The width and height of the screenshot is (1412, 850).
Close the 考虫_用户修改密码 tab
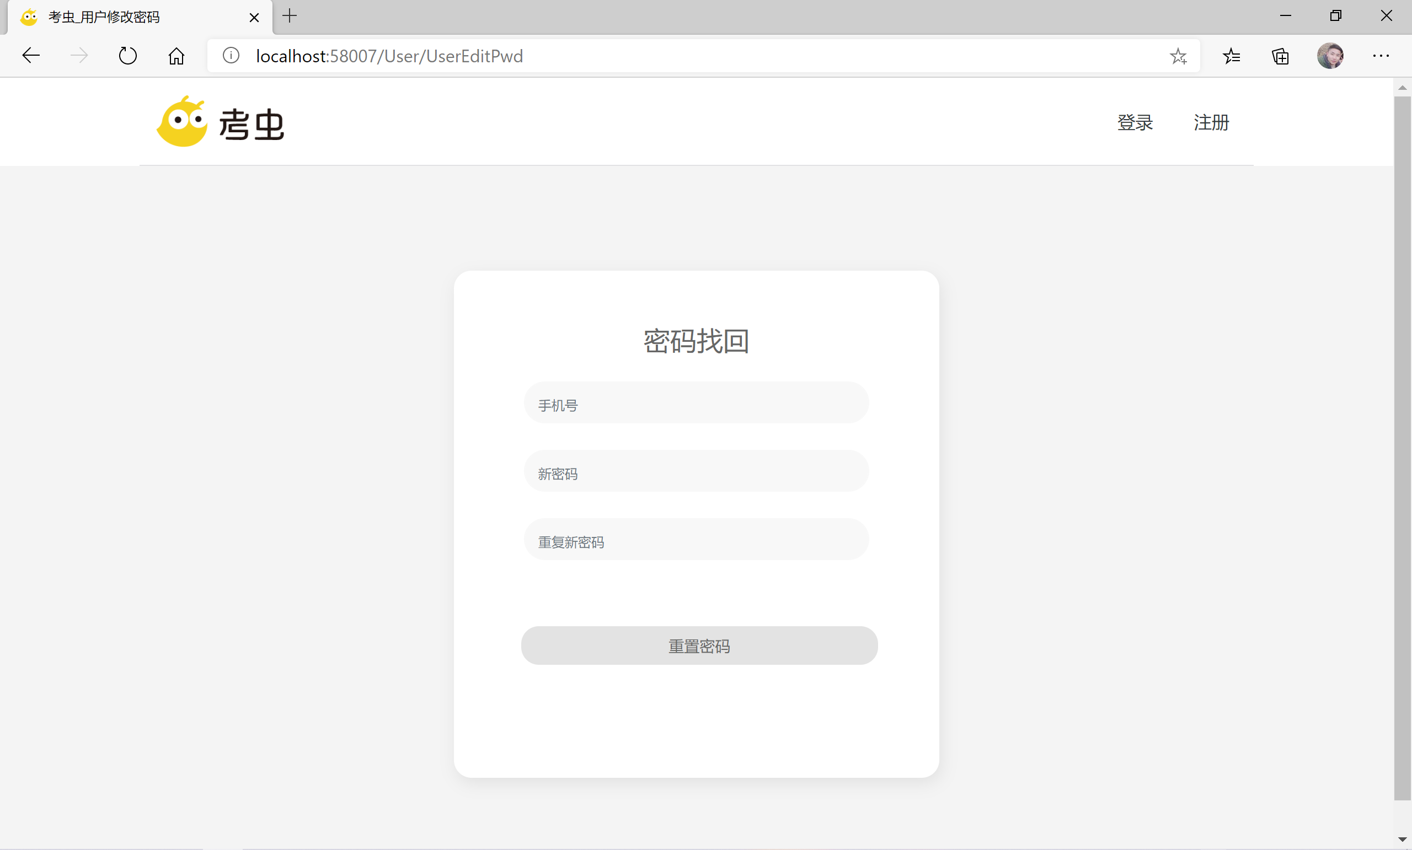click(254, 17)
